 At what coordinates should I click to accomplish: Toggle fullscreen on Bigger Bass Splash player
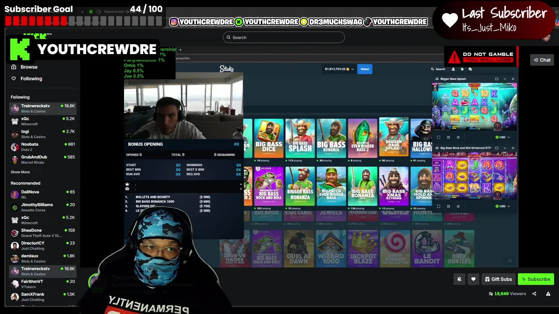coord(438,137)
